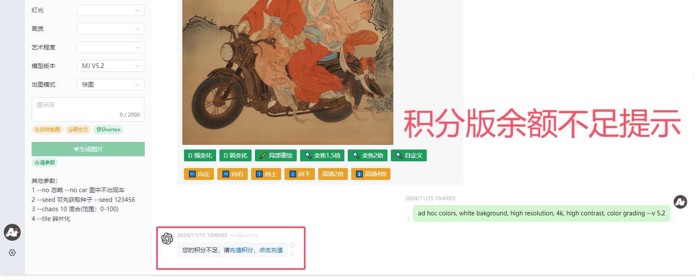
Task: Click the 生成图片 button
Action: coord(88,149)
